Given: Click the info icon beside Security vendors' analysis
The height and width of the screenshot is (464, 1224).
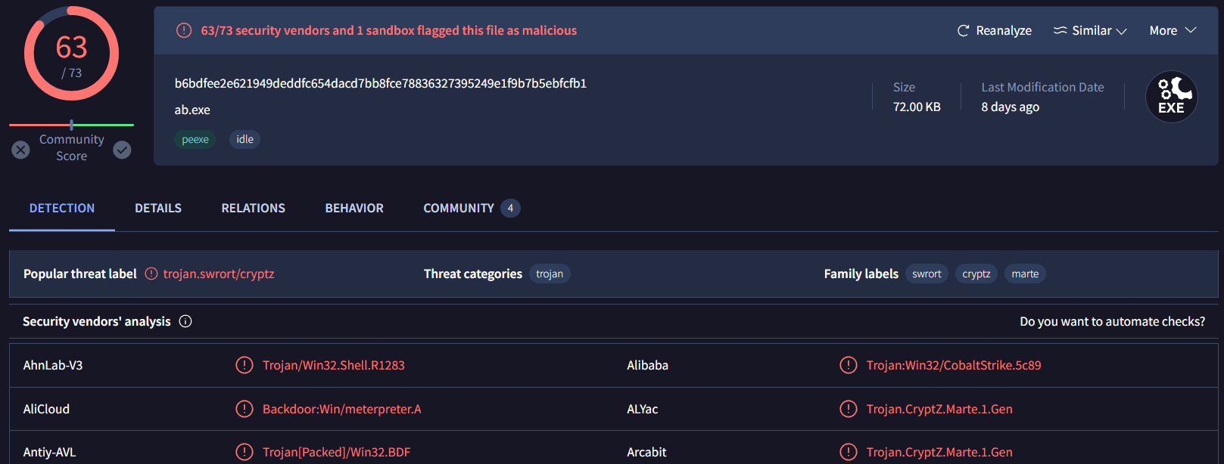Looking at the screenshot, I should (185, 321).
